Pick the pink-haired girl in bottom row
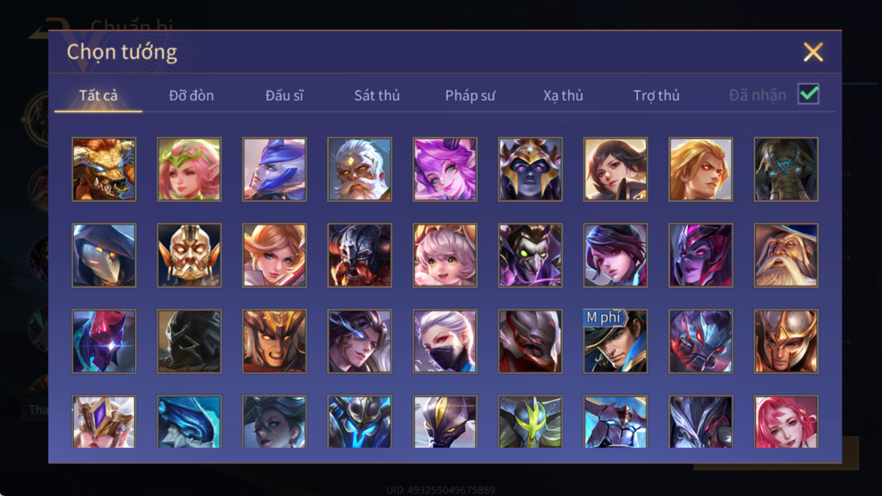Image resolution: width=882 pixels, height=496 pixels. point(786,422)
